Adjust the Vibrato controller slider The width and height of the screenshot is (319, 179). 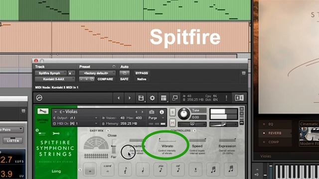167,140
